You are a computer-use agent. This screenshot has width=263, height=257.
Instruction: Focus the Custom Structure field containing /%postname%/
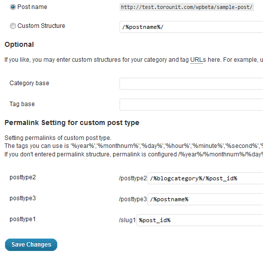[191, 27]
